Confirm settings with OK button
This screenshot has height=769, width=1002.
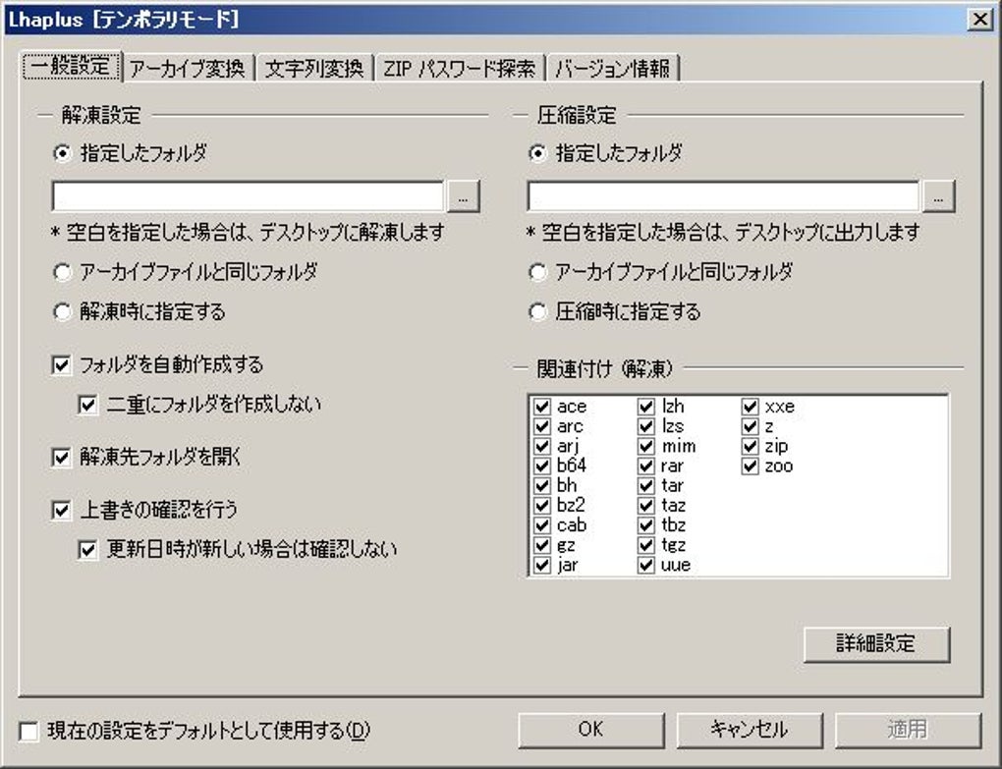tap(591, 730)
